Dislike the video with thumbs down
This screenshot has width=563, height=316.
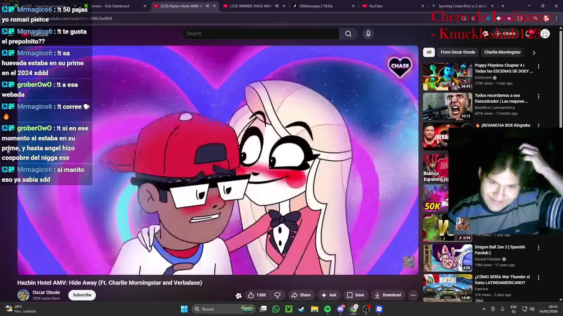[x=278, y=295]
